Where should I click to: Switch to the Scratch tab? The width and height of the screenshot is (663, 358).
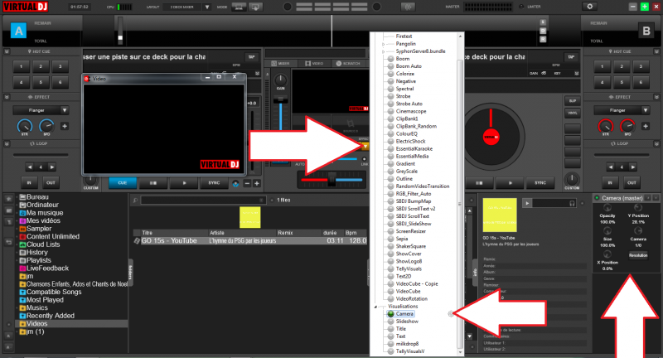click(348, 64)
